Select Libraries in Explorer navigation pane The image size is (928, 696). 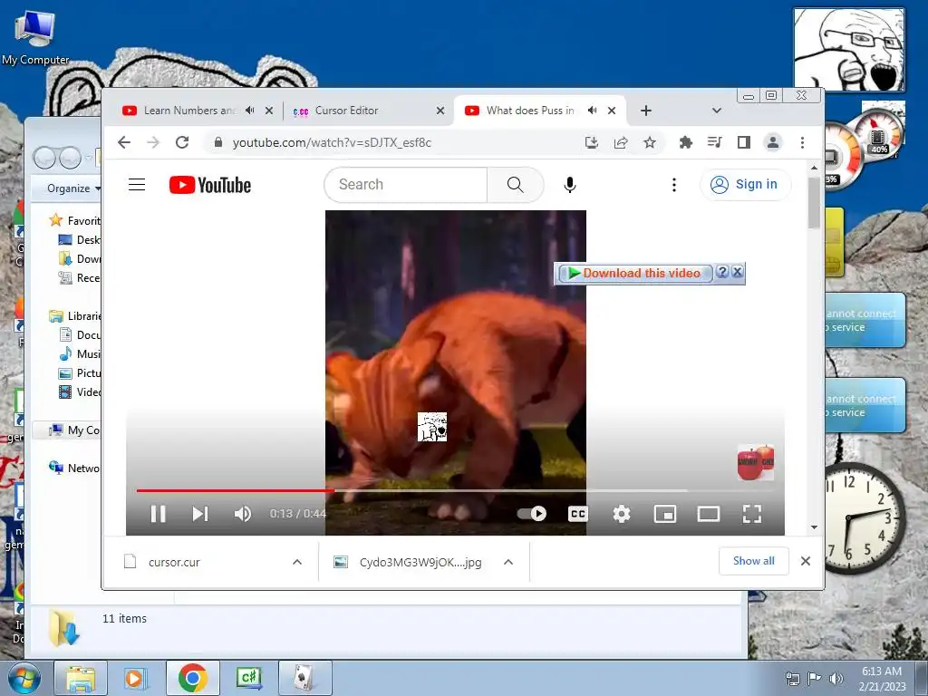74,316
